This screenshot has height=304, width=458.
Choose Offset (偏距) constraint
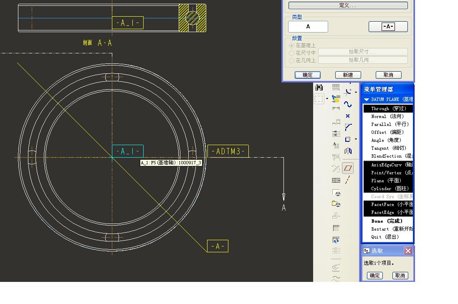tap(388, 132)
